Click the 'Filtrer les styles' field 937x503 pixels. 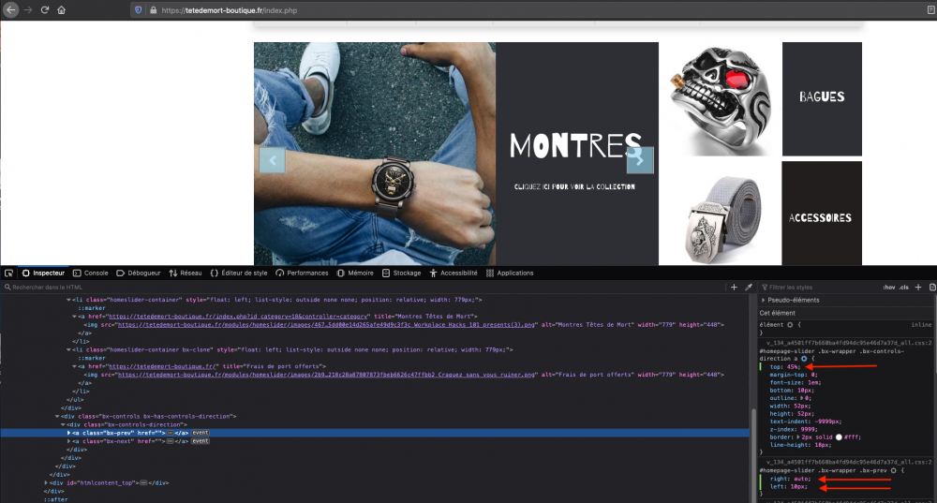(x=819, y=288)
